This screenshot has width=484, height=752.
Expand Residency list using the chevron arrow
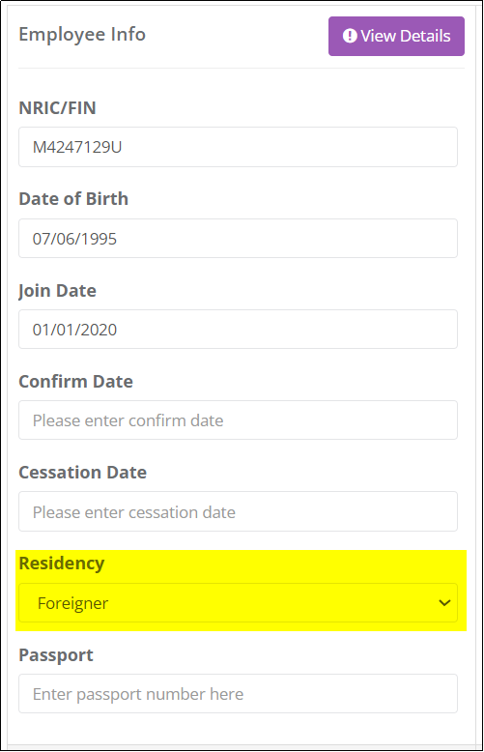coord(444,603)
